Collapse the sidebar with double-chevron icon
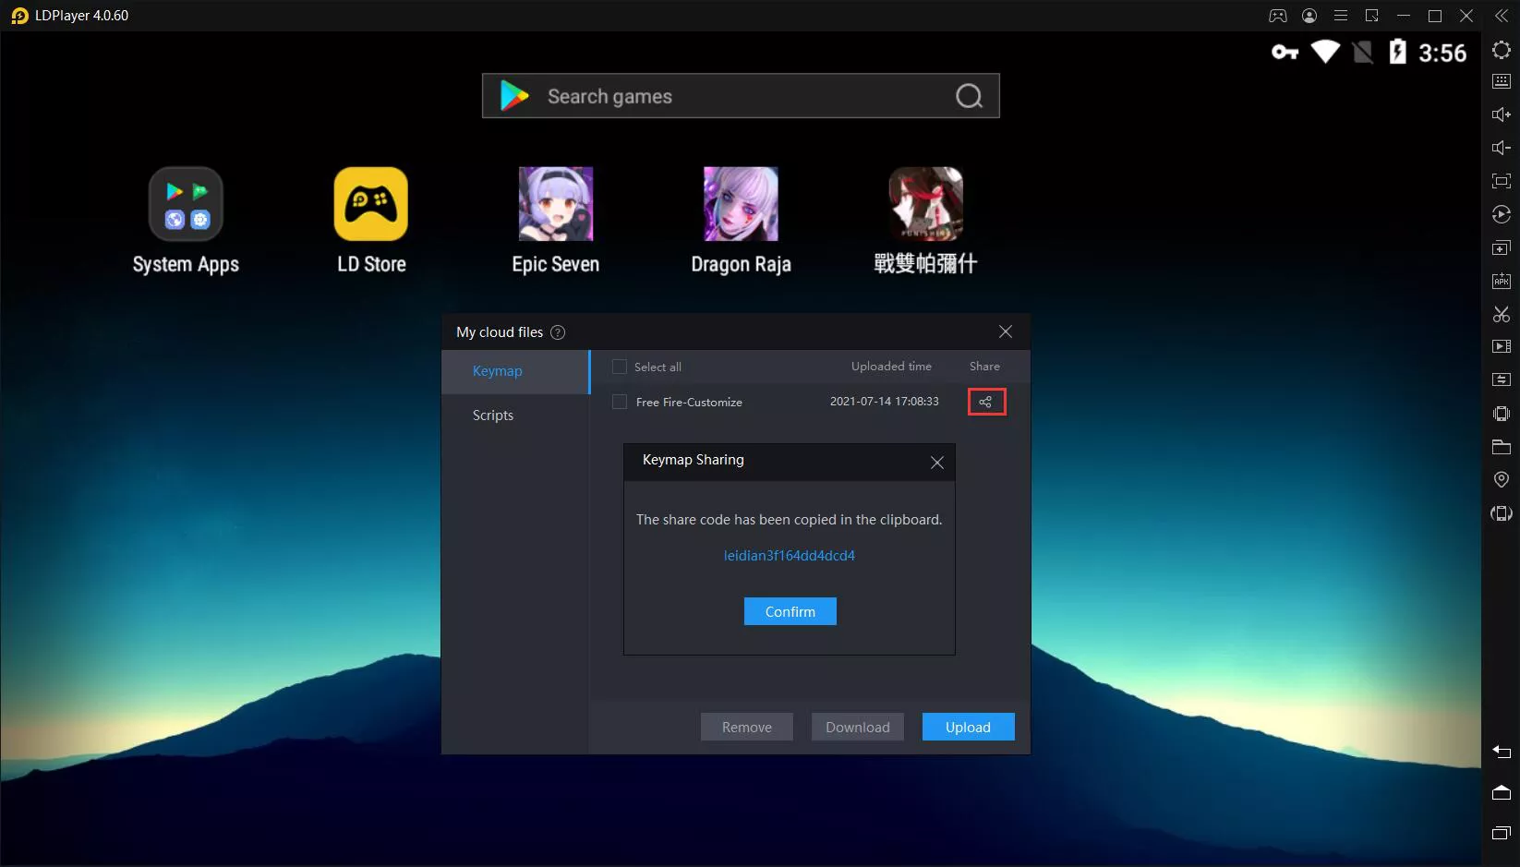The width and height of the screenshot is (1520, 867). click(x=1502, y=16)
